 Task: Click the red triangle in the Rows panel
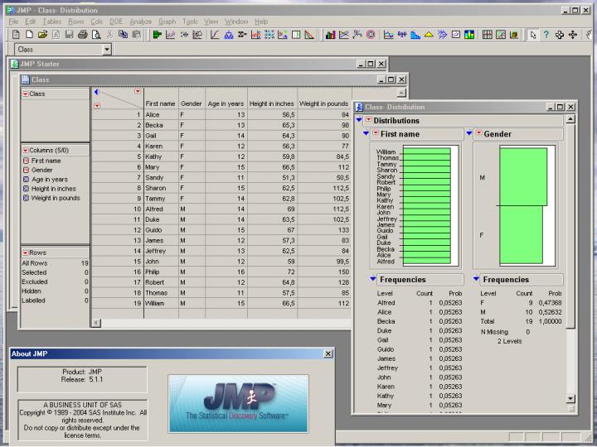[26, 252]
